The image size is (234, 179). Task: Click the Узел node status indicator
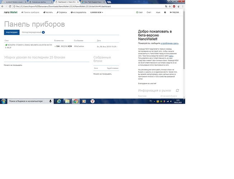pos(139,13)
